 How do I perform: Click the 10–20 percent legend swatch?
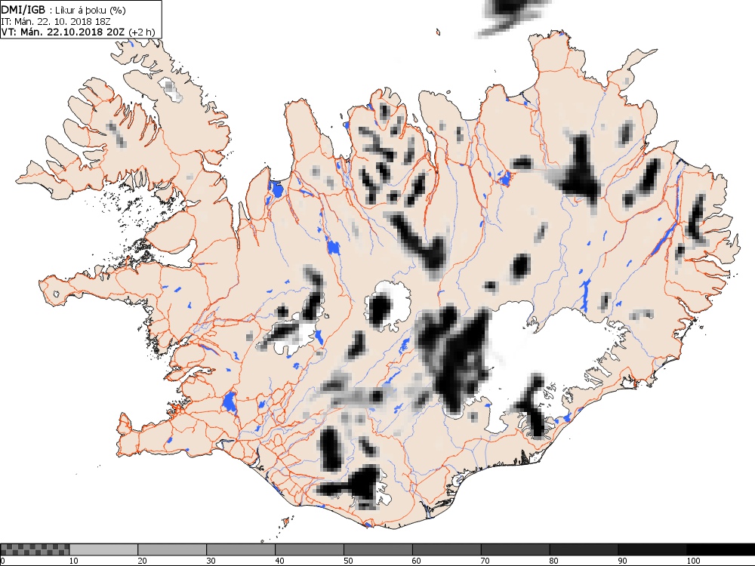point(103,549)
